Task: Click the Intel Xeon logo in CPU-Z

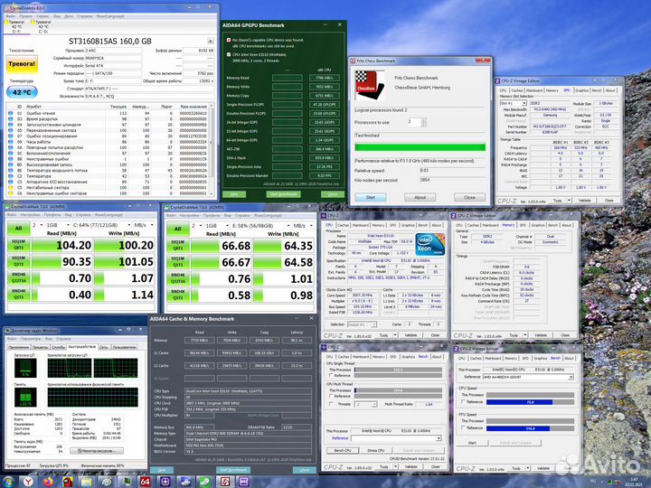Action: (x=430, y=244)
